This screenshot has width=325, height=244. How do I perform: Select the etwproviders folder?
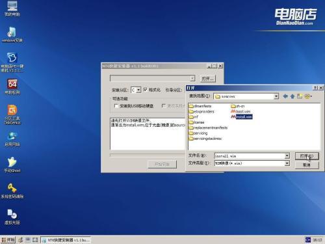point(201,111)
